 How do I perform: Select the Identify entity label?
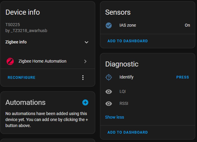(x=126, y=77)
